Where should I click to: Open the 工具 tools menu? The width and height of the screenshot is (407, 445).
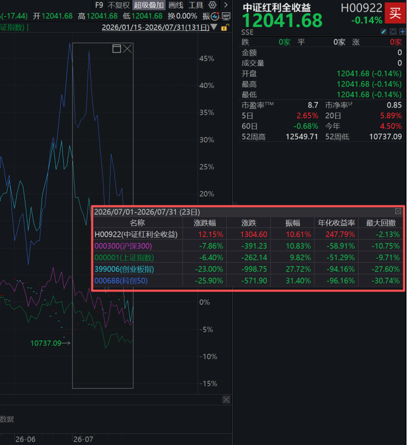point(196,5)
